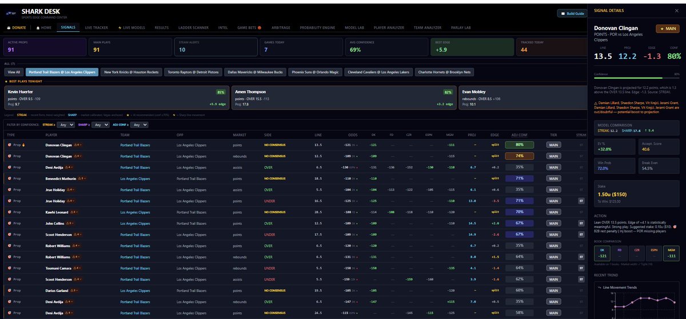Open the Amen Thompson best play card

point(344,98)
